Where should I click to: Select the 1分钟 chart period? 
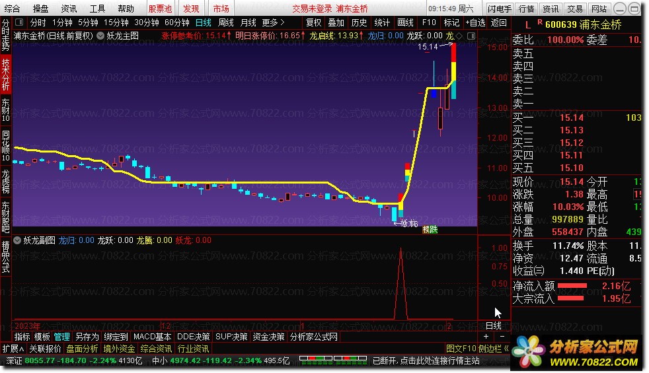tap(62, 22)
